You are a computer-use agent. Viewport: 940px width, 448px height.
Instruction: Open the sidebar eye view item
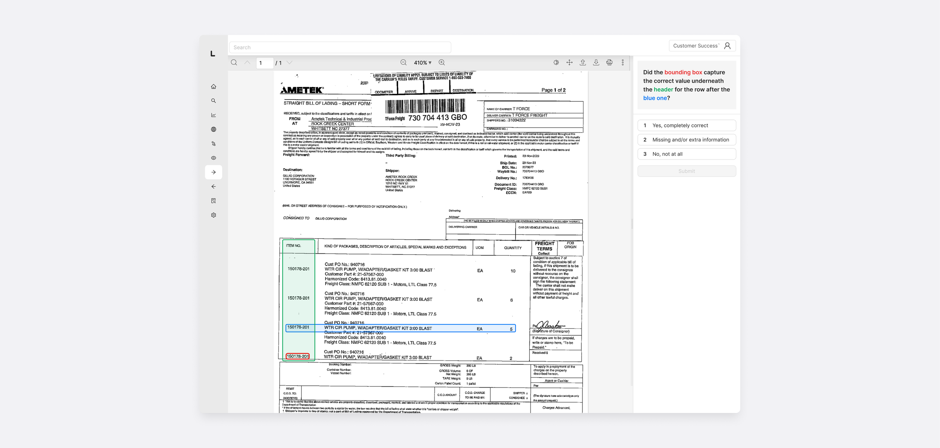pos(214,158)
